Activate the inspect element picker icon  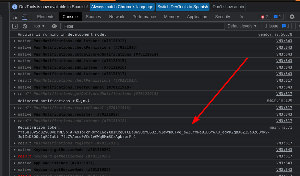point(15,17)
